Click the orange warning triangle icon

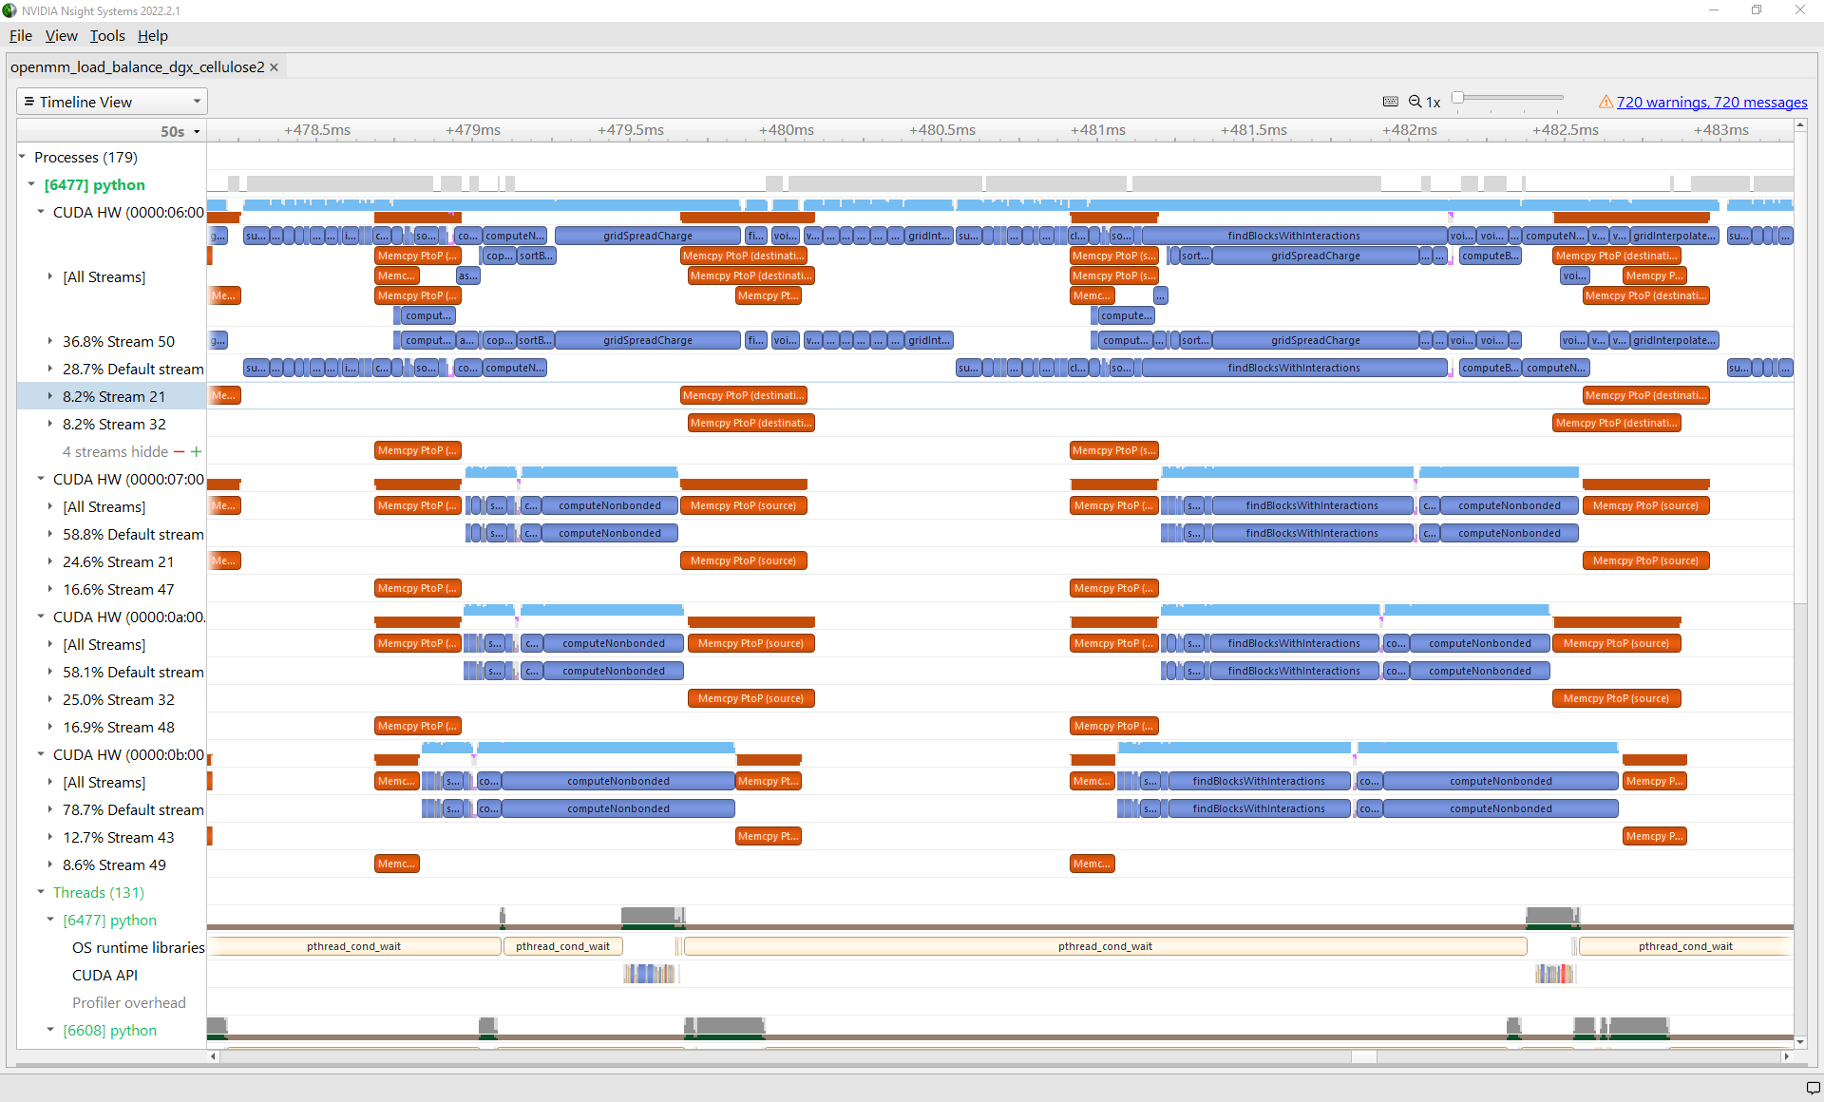click(1605, 102)
